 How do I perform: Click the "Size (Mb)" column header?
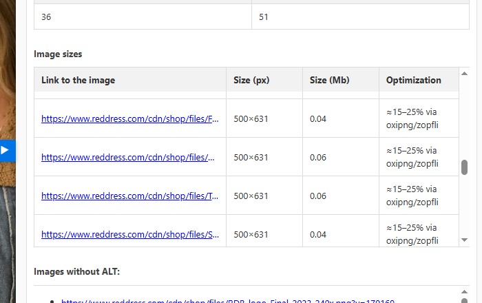click(329, 80)
